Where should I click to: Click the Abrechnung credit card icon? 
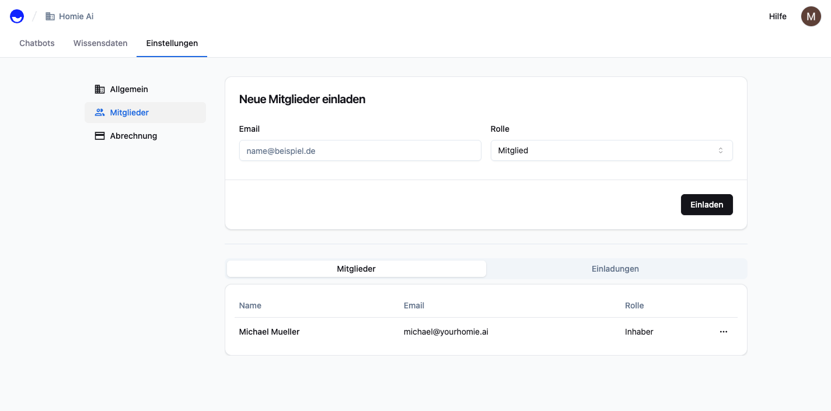pos(99,135)
